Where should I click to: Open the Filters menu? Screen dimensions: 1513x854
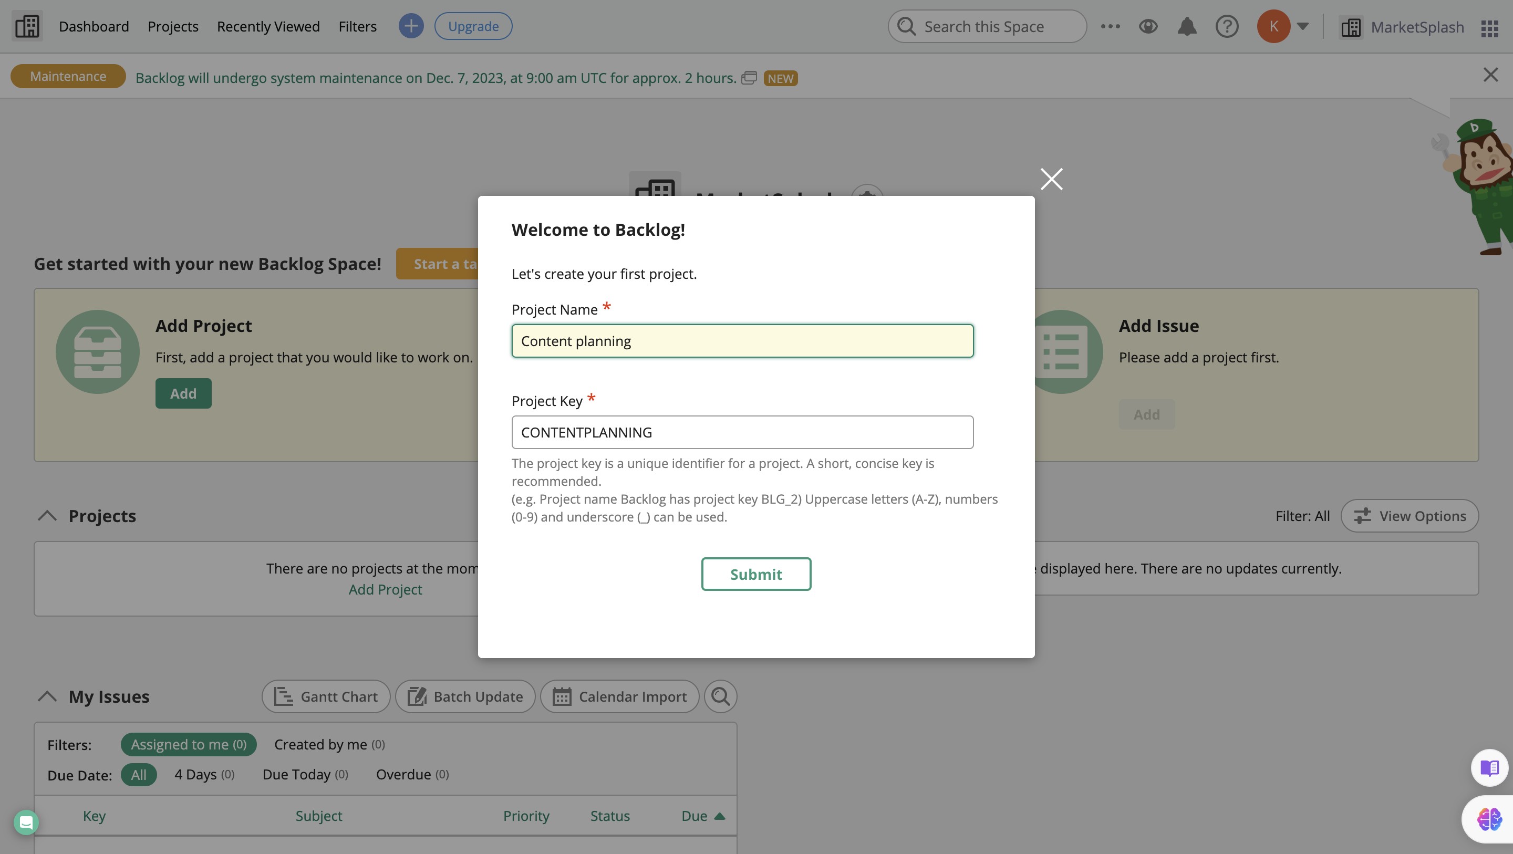pyautogui.click(x=357, y=26)
